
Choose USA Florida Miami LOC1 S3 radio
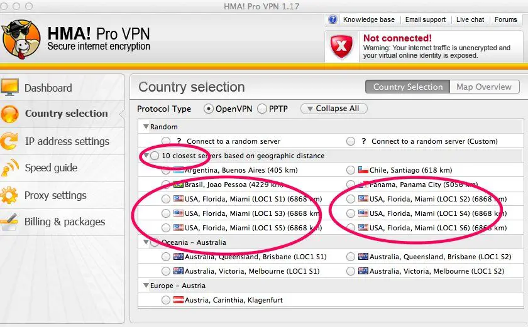[x=166, y=213]
